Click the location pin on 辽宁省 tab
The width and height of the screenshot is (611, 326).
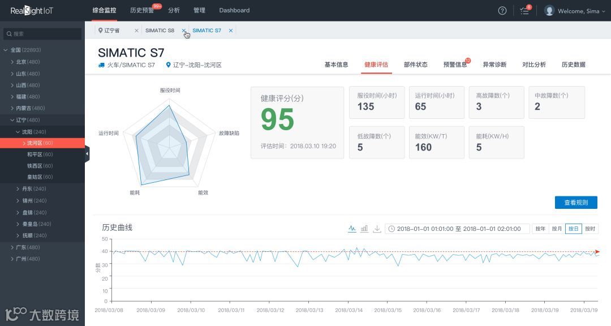pos(101,31)
